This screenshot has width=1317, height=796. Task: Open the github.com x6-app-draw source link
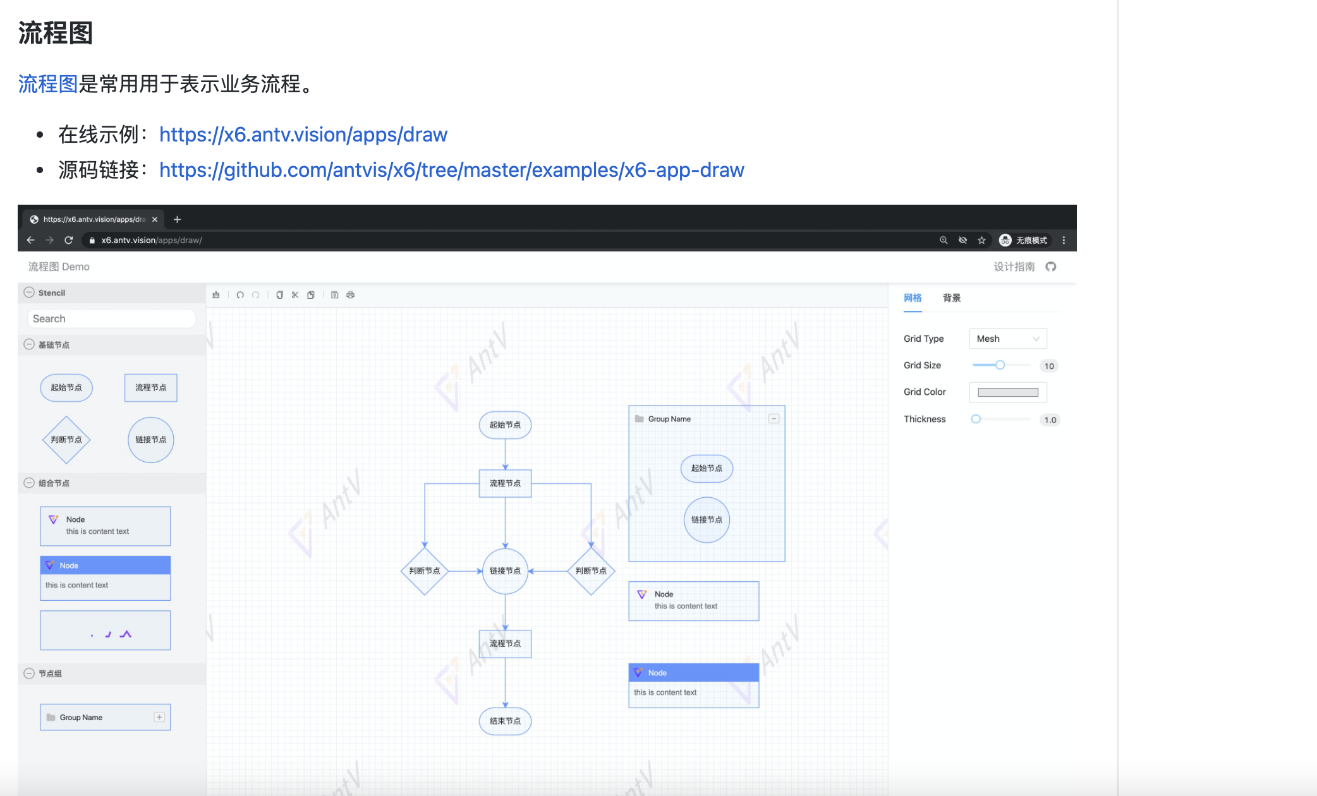452,170
